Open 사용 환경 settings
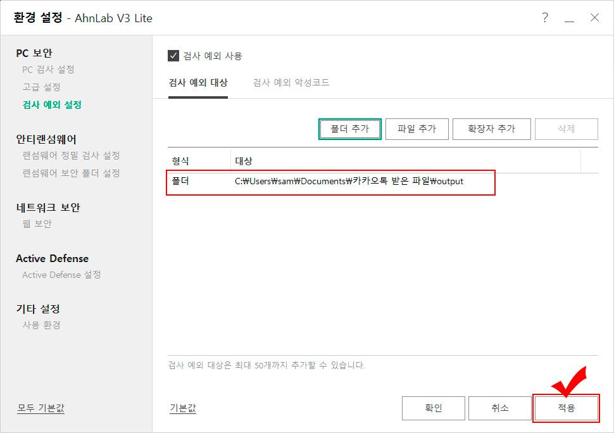 click(x=41, y=325)
